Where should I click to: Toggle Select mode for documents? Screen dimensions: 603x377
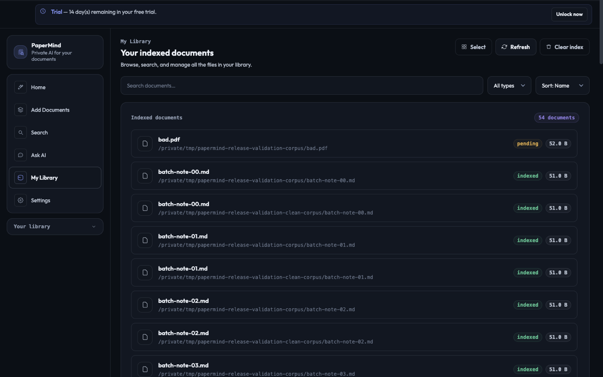point(473,47)
